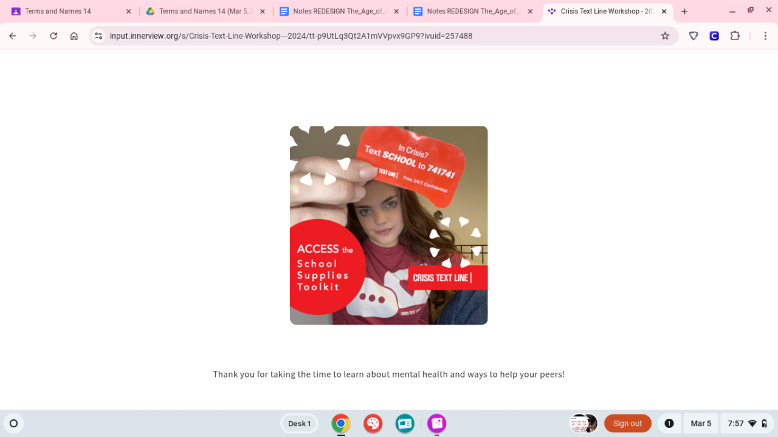Click the user avatar thumbnails in shelf

[583, 424]
